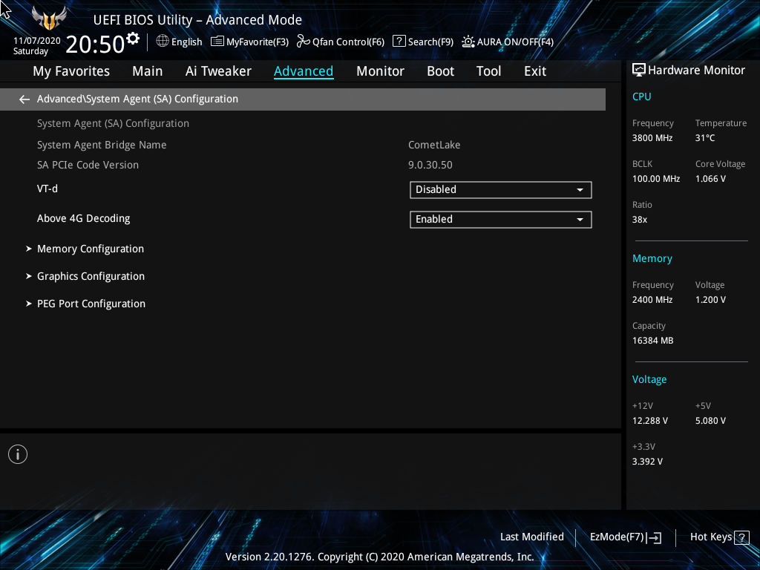Click +3.3V reading 3.392 V
Image resolution: width=760 pixels, height=570 pixels.
coord(647,462)
